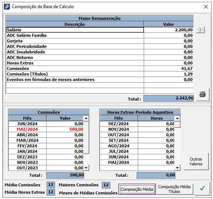The width and height of the screenshot is (213, 199).
Task: Select the Maiores Comissões value field
Action: pyautogui.click(x=106, y=185)
